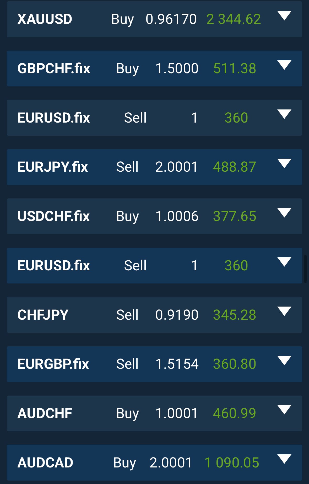
Task: Click the Sell label in EURGBP.fix row
Action: point(127,364)
